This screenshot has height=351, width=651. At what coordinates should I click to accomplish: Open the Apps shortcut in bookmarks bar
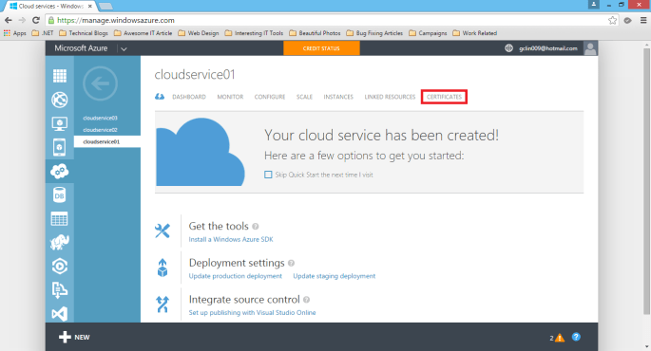[15, 33]
